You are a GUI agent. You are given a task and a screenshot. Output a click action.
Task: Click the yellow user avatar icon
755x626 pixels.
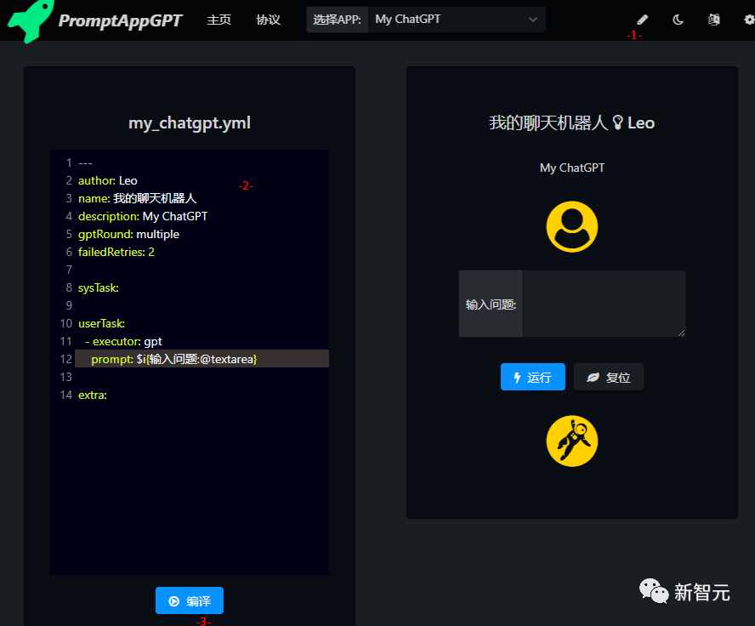[571, 227]
